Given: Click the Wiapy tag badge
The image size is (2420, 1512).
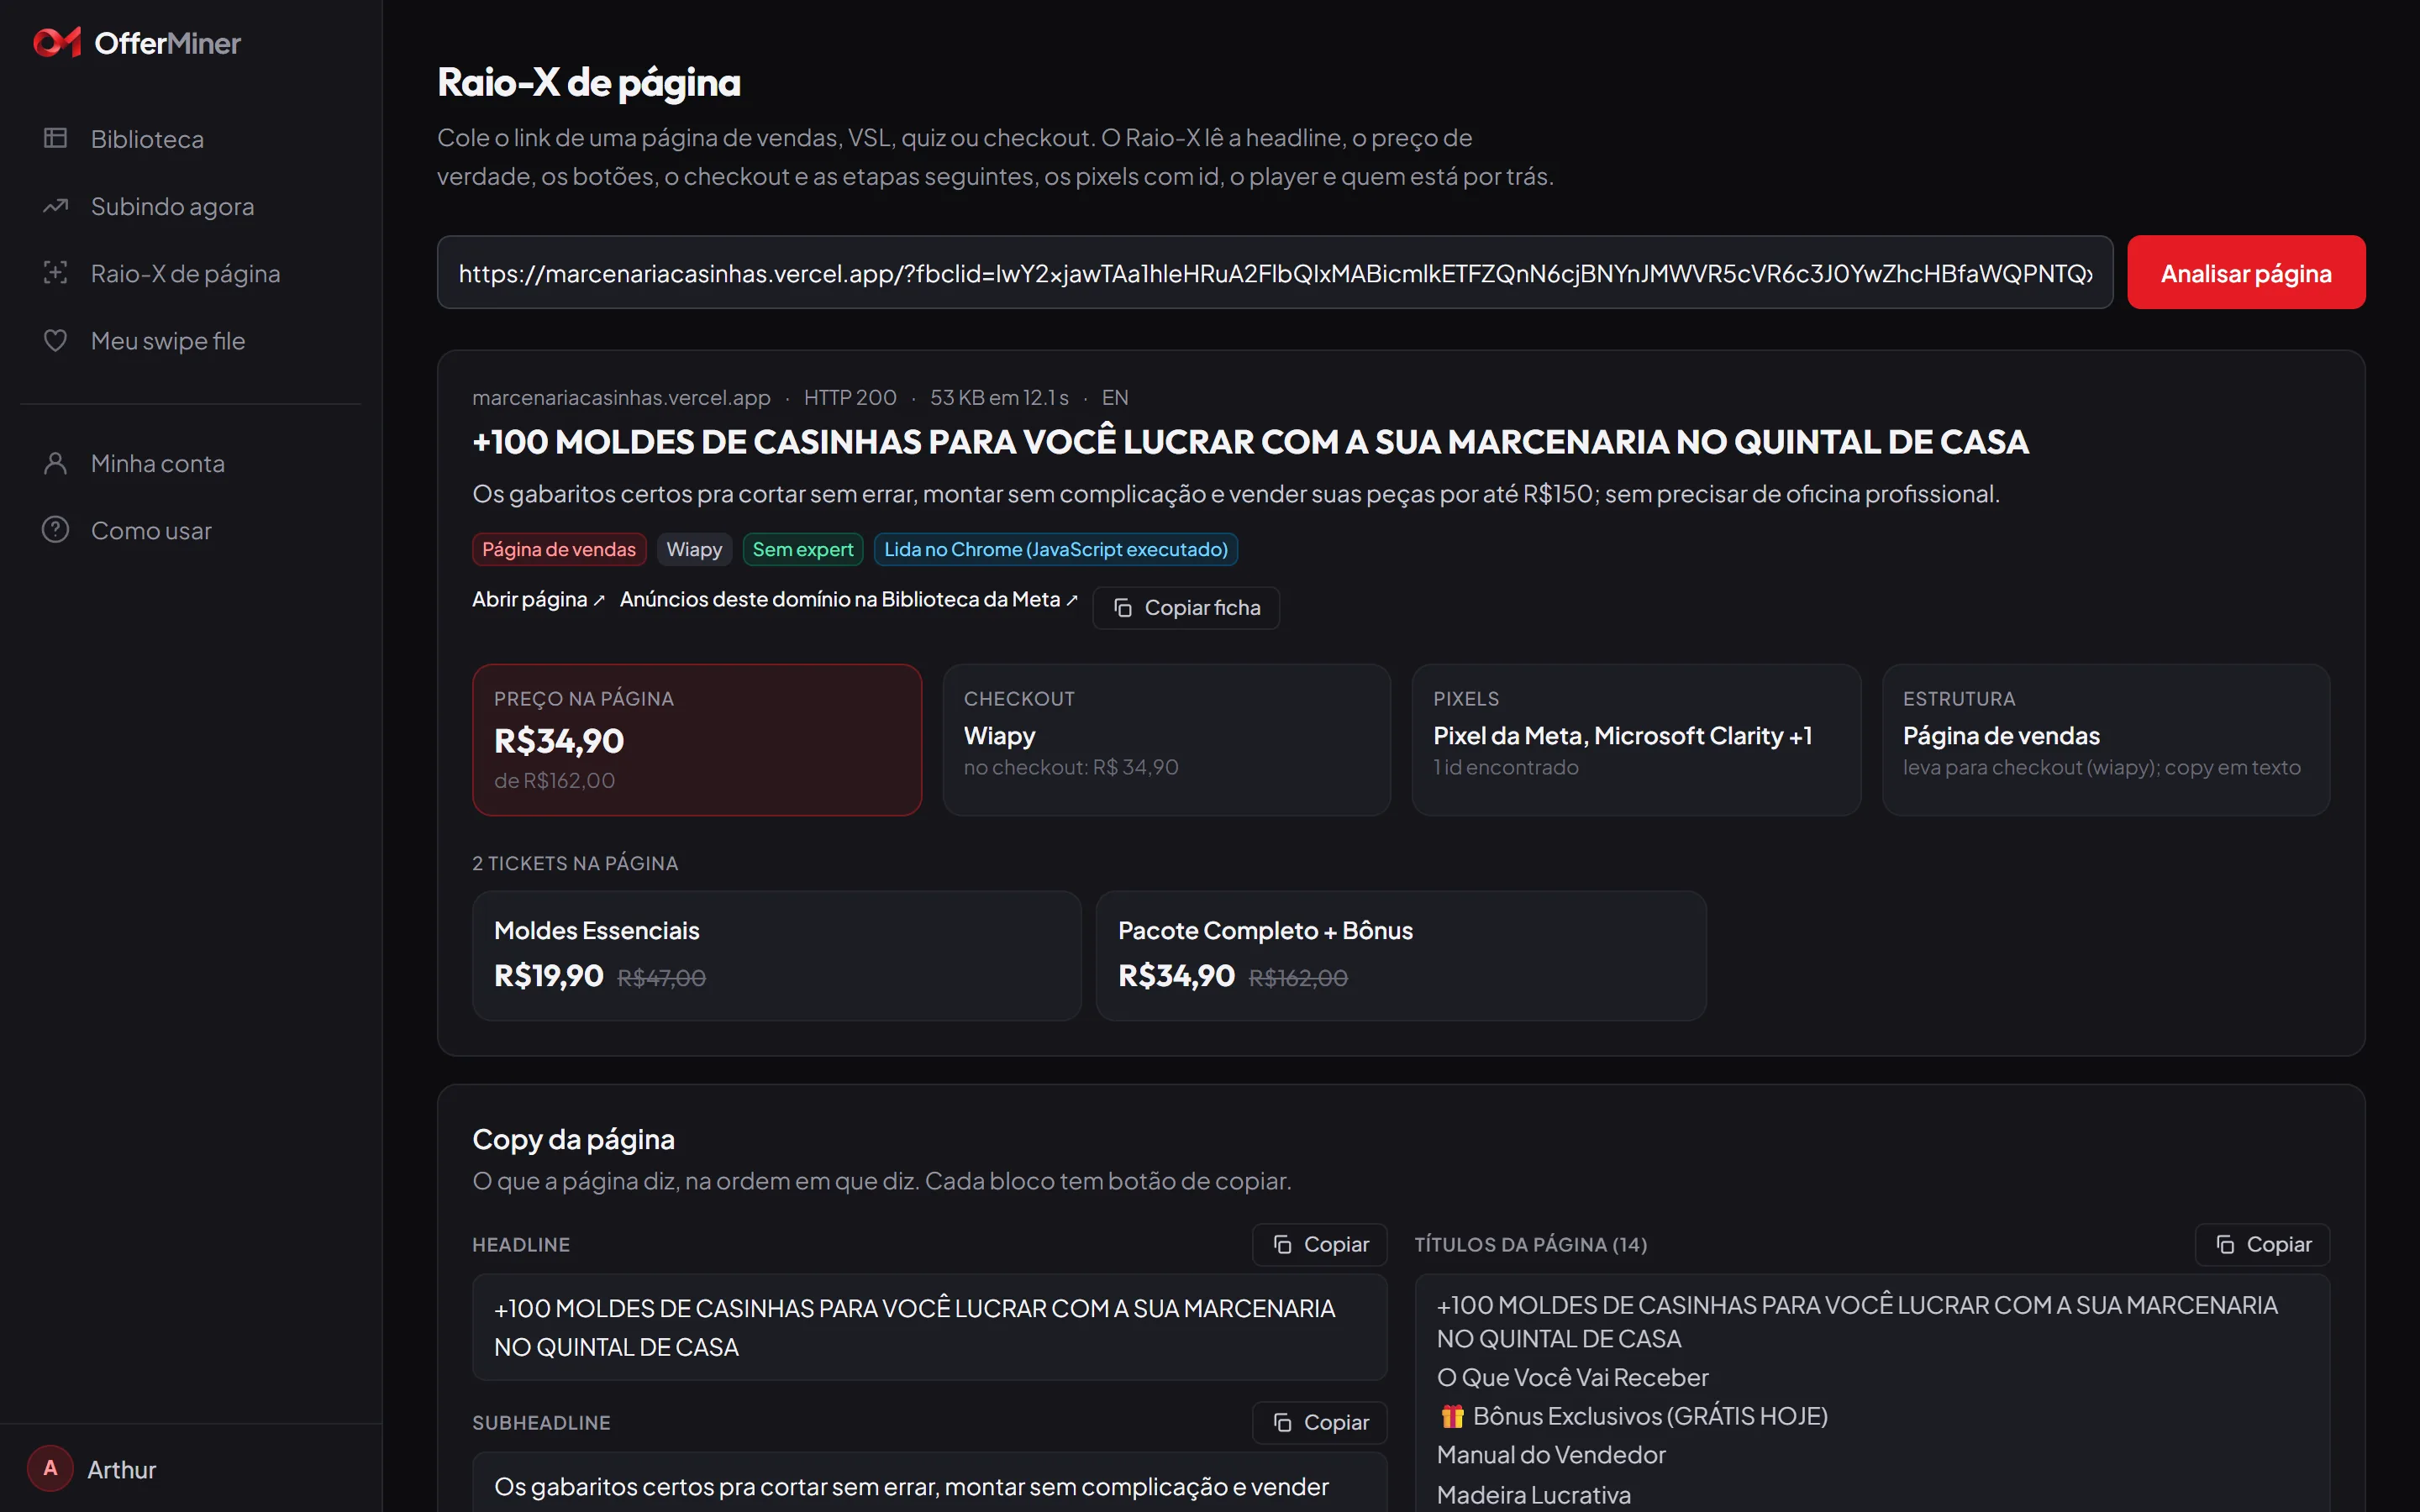Looking at the screenshot, I should [694, 549].
